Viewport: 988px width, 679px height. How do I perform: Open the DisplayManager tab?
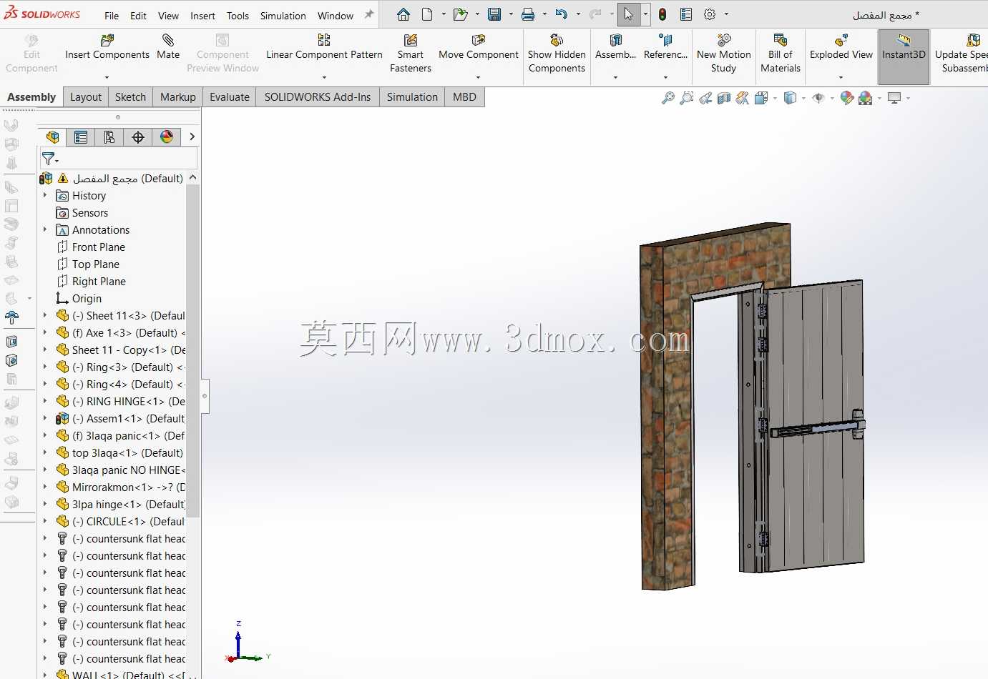tap(167, 137)
